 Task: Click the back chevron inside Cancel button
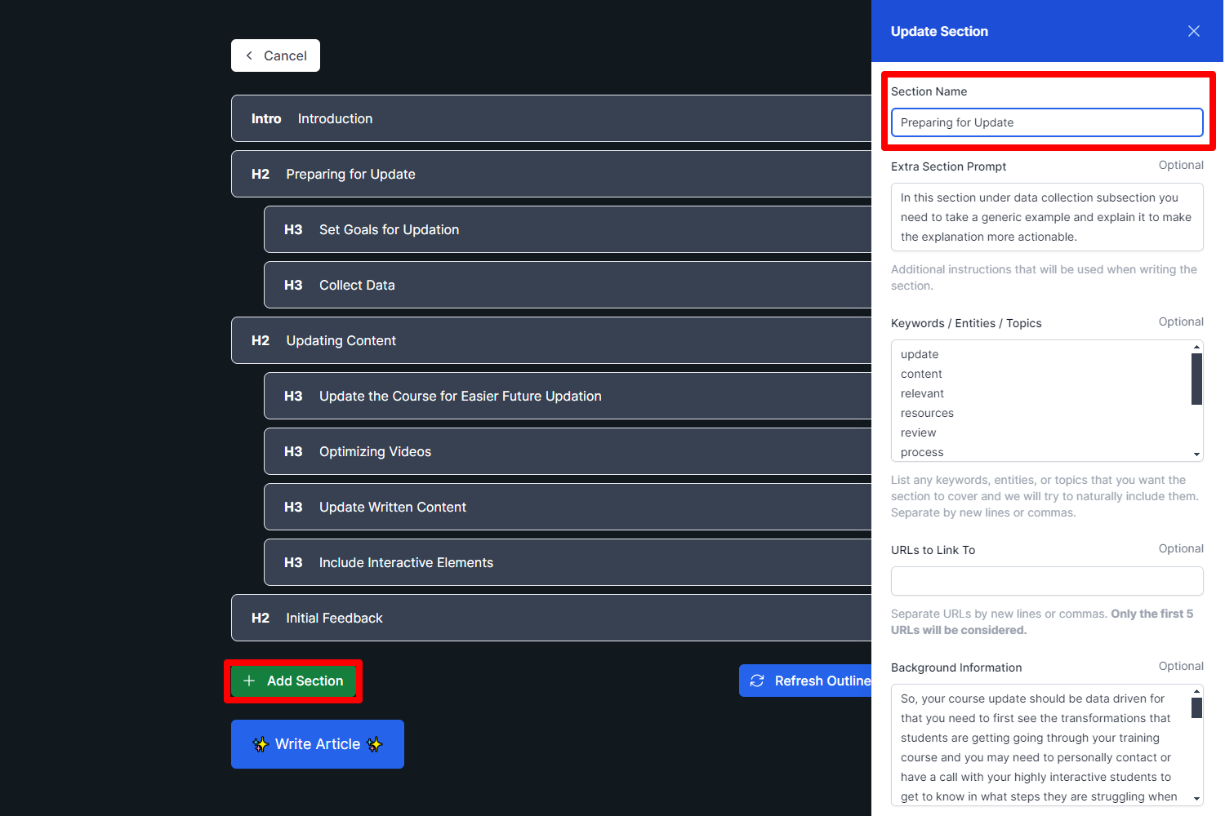249,55
